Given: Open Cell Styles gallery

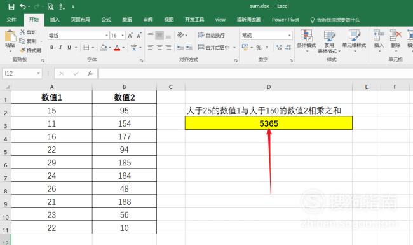Looking at the screenshot, I should pos(354,40).
